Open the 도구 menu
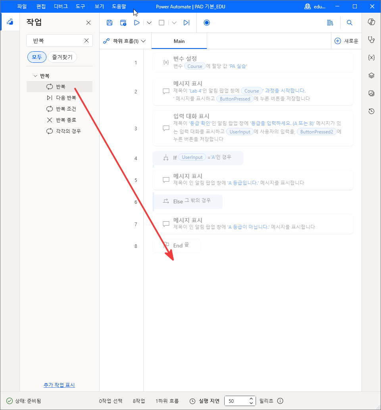 [81, 6]
